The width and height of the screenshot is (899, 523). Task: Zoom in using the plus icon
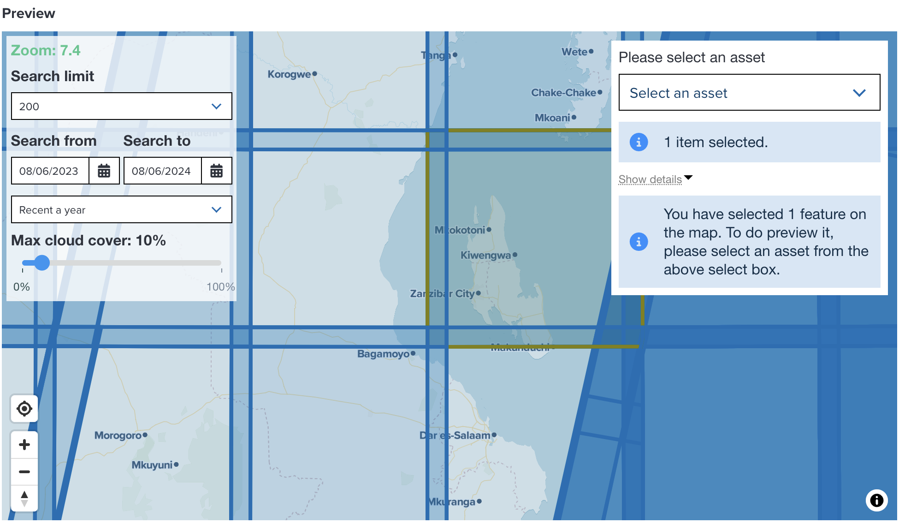24,444
